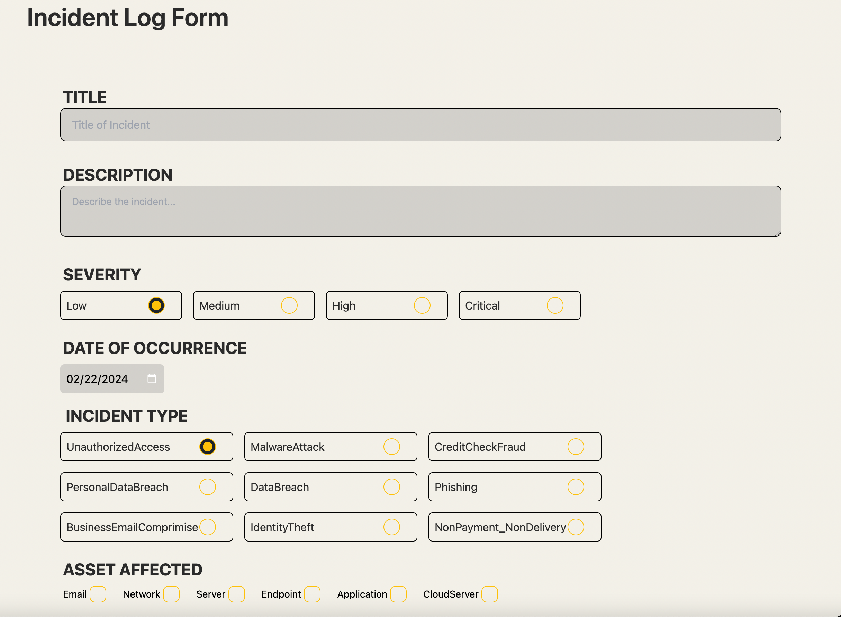Choose CreditCheckFraud incident type

(575, 447)
